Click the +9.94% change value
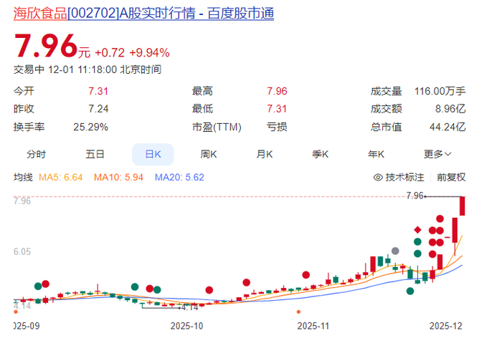502x338 pixels. click(149, 53)
